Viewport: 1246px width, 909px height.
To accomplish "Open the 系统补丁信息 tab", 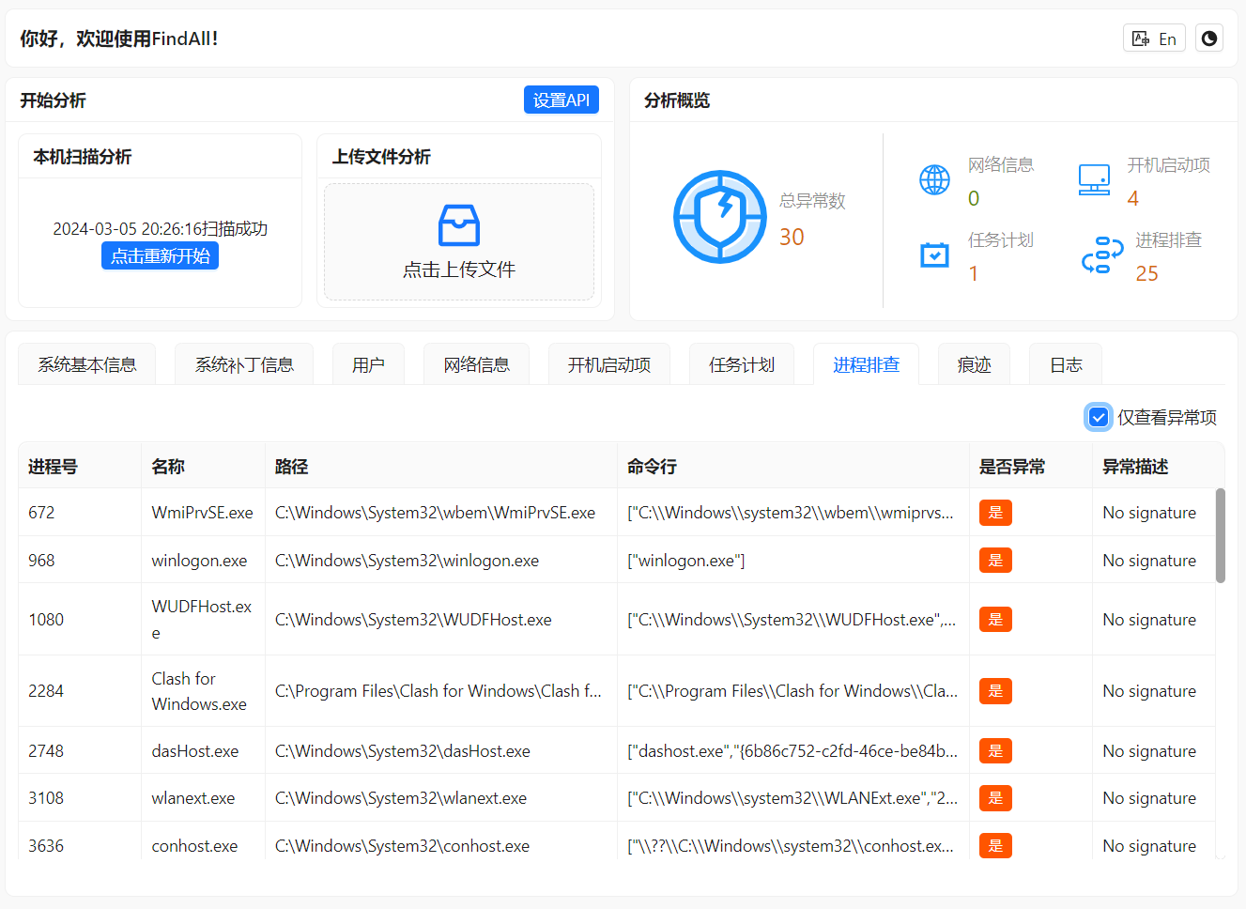I will tap(243, 364).
